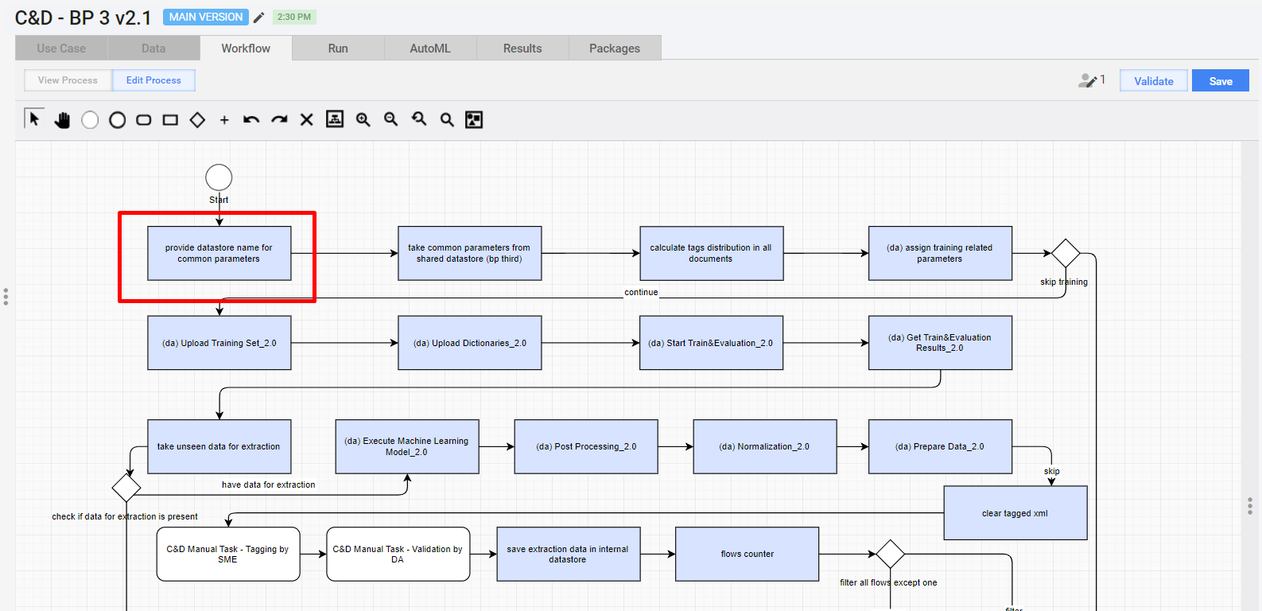1262x611 pixels.
Task: Pick the thin-outline start circle shape
Action: tap(90, 120)
